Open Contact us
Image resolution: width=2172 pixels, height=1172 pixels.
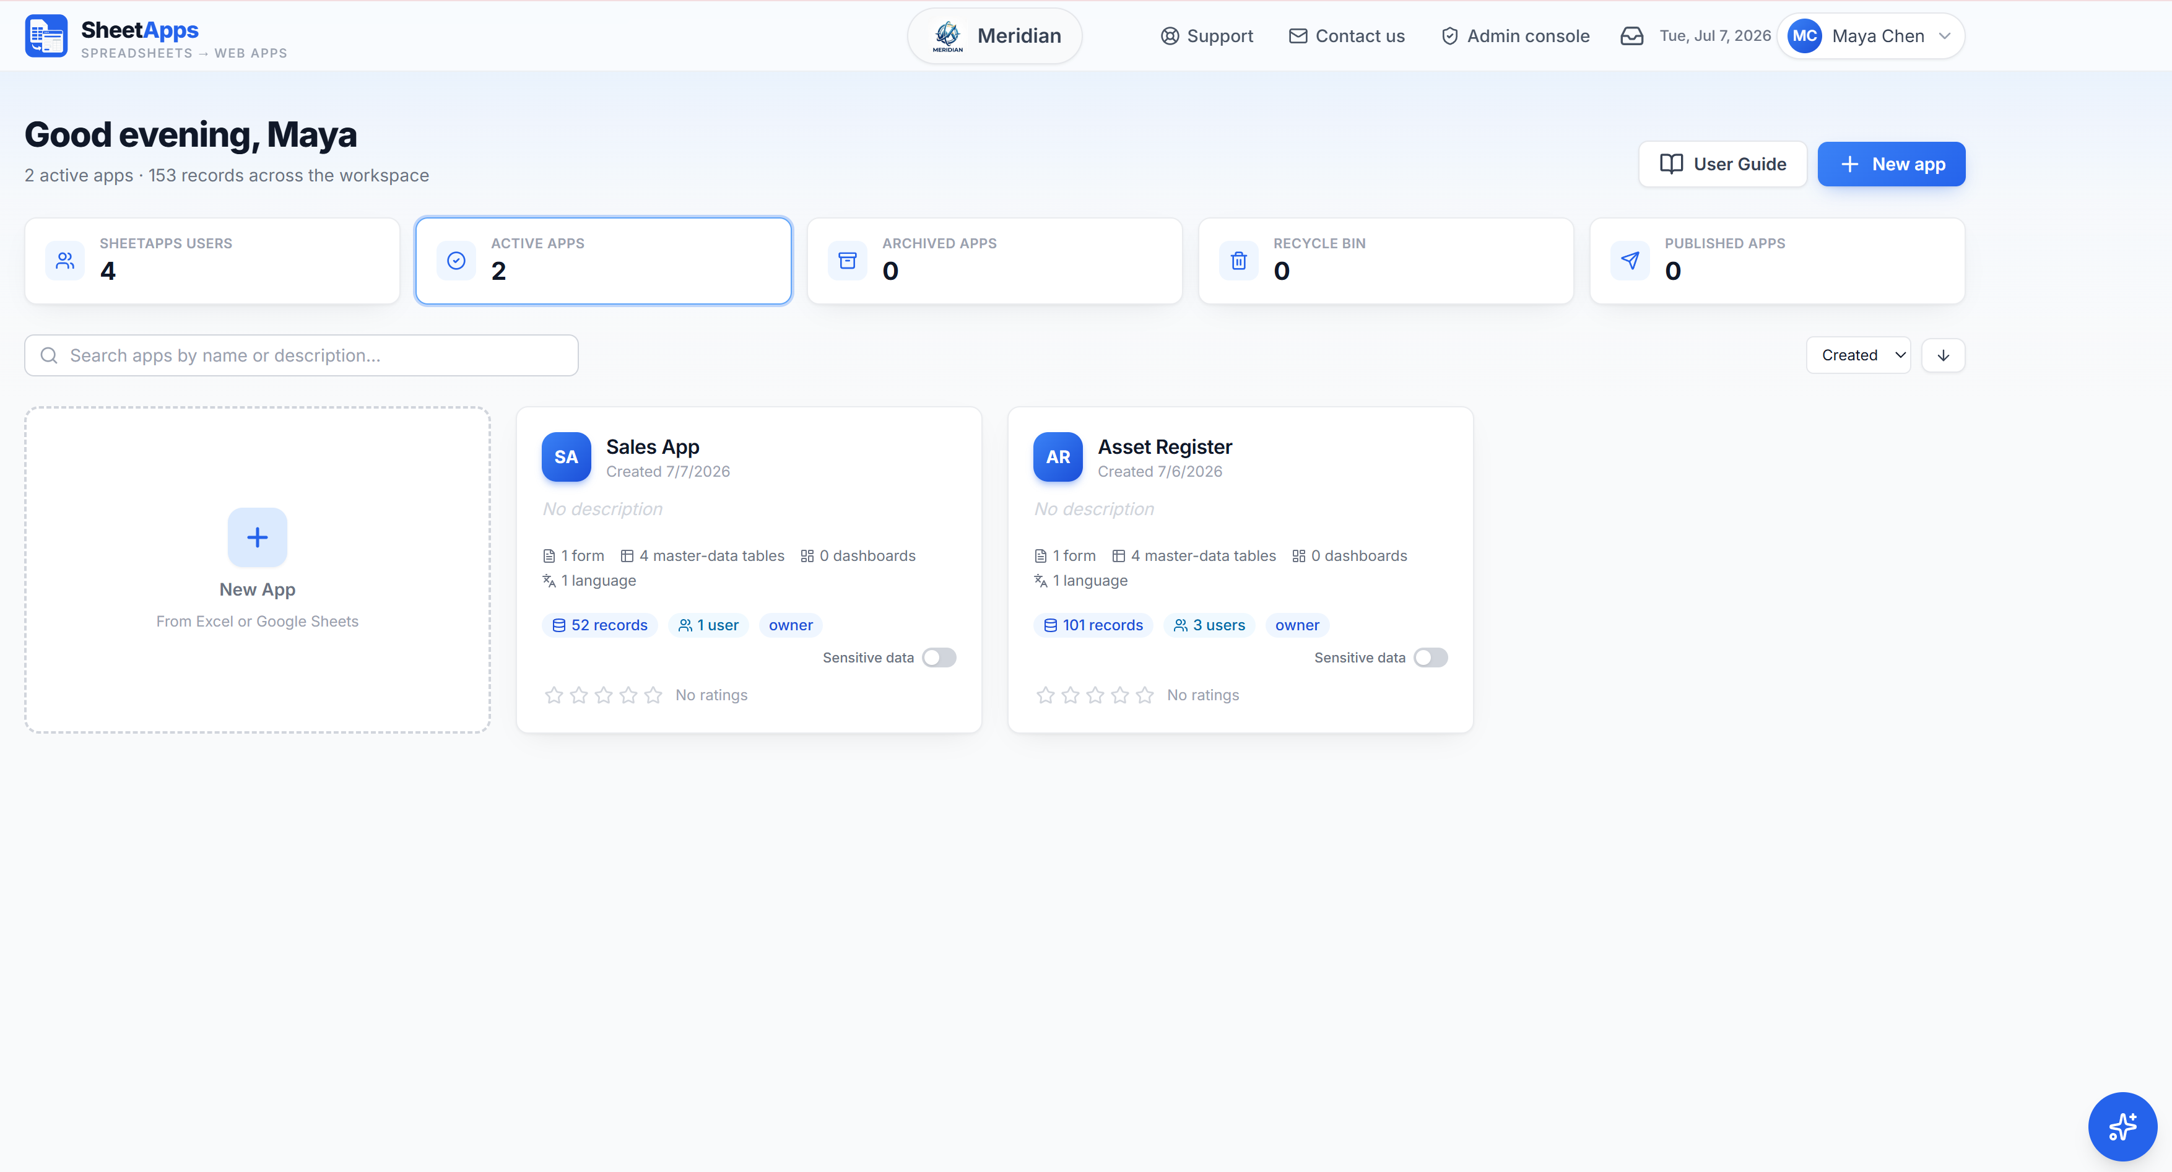[x=1347, y=35]
